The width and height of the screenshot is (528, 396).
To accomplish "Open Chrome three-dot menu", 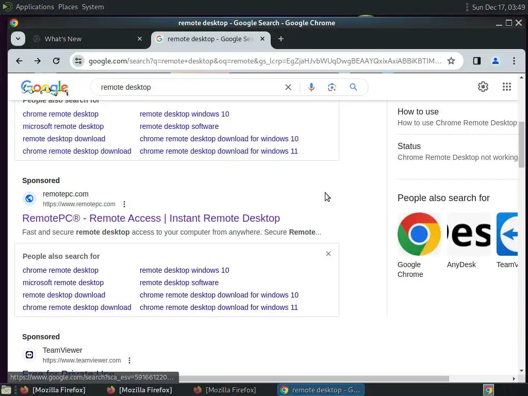I will (x=514, y=61).
